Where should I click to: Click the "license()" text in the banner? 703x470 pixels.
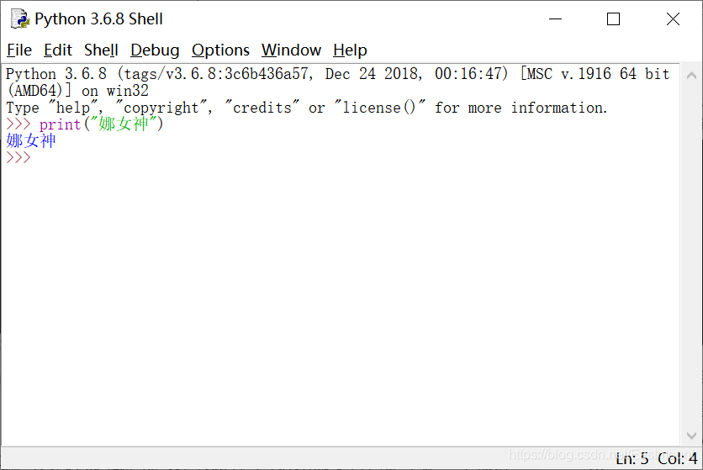381,108
